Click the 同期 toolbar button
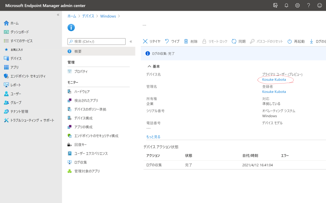Image resolution: width=326 pixels, height=203 pixels. click(x=239, y=41)
